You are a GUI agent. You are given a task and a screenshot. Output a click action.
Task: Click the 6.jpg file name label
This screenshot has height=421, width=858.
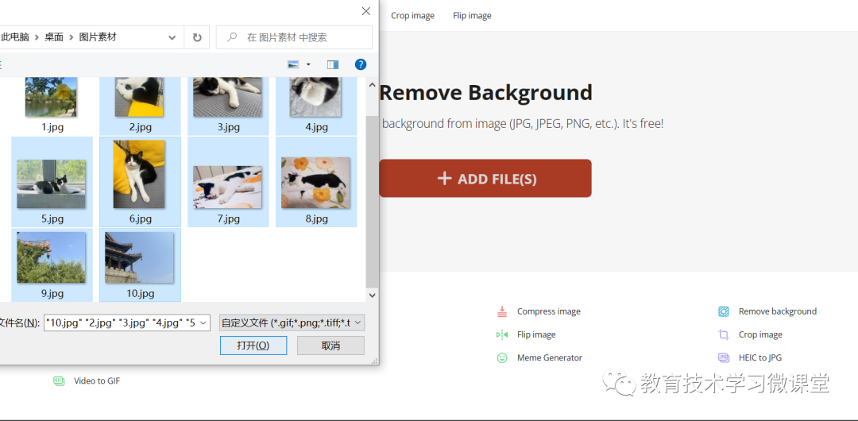(140, 219)
